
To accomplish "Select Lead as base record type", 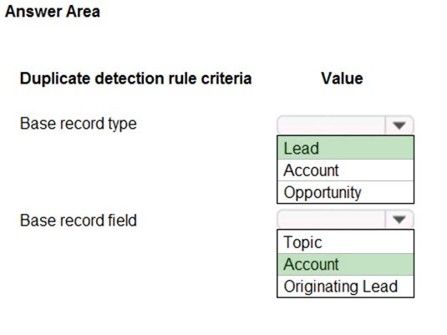I will tap(345, 148).
